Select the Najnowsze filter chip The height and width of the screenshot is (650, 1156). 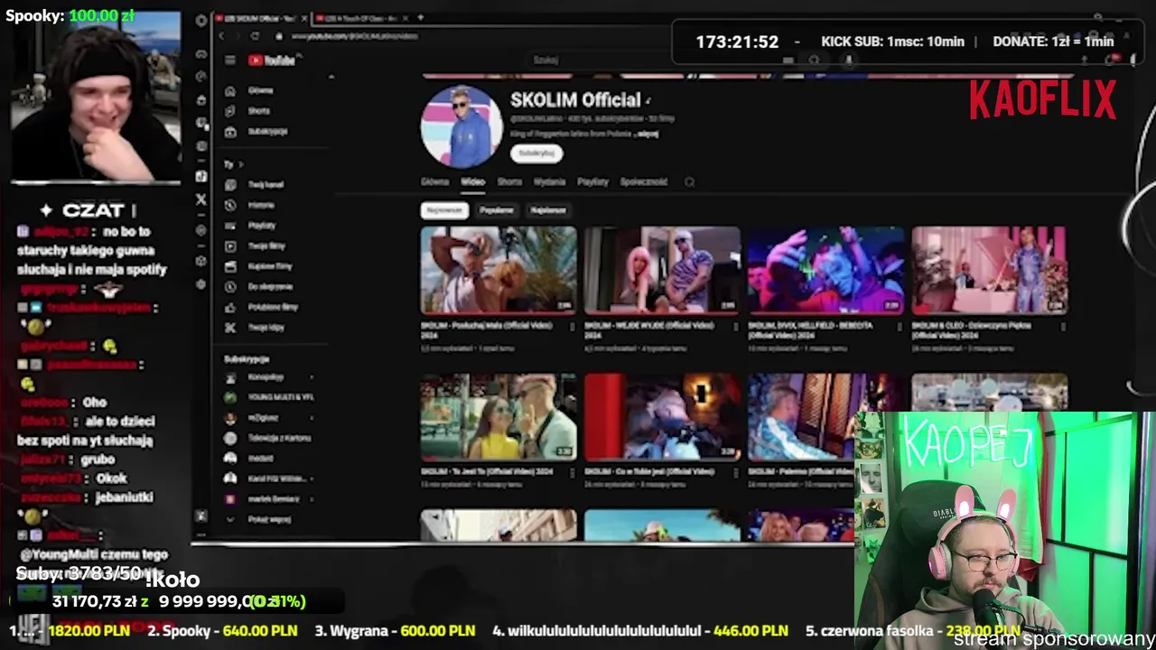click(x=443, y=210)
